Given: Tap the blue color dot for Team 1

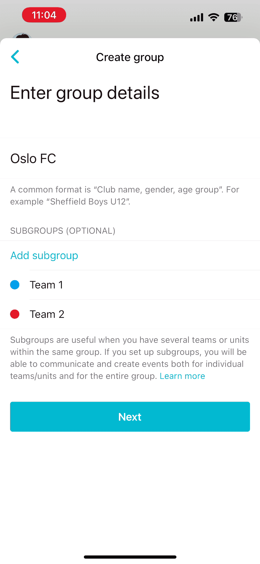Looking at the screenshot, I should (15, 285).
